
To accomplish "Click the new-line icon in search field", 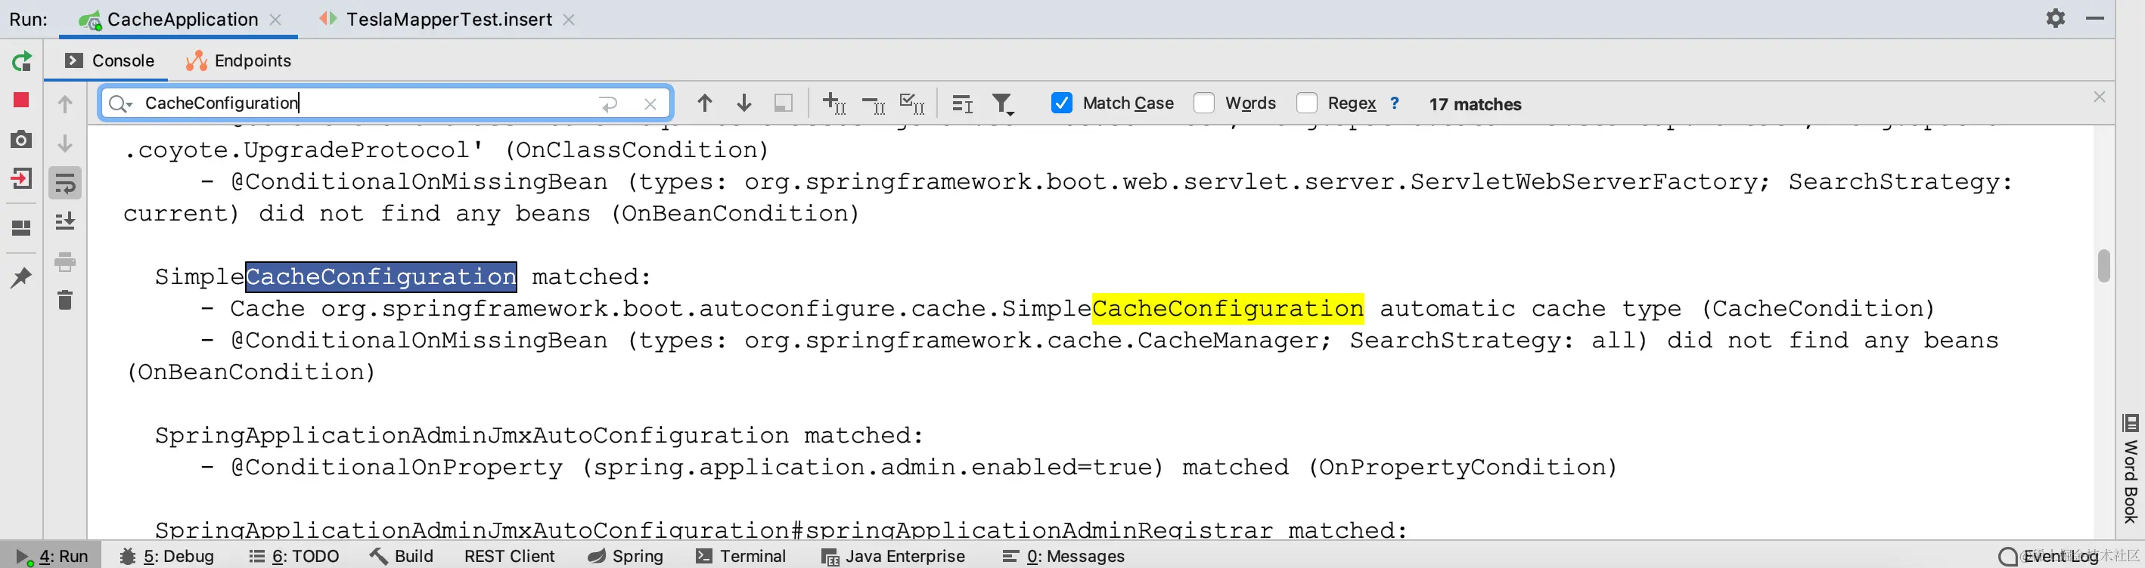I will click(609, 103).
